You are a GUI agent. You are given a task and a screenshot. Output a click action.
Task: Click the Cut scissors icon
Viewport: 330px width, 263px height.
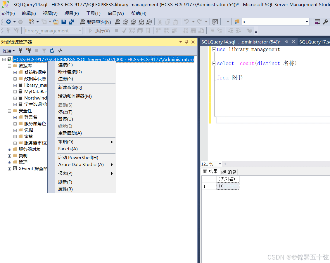[160, 22]
